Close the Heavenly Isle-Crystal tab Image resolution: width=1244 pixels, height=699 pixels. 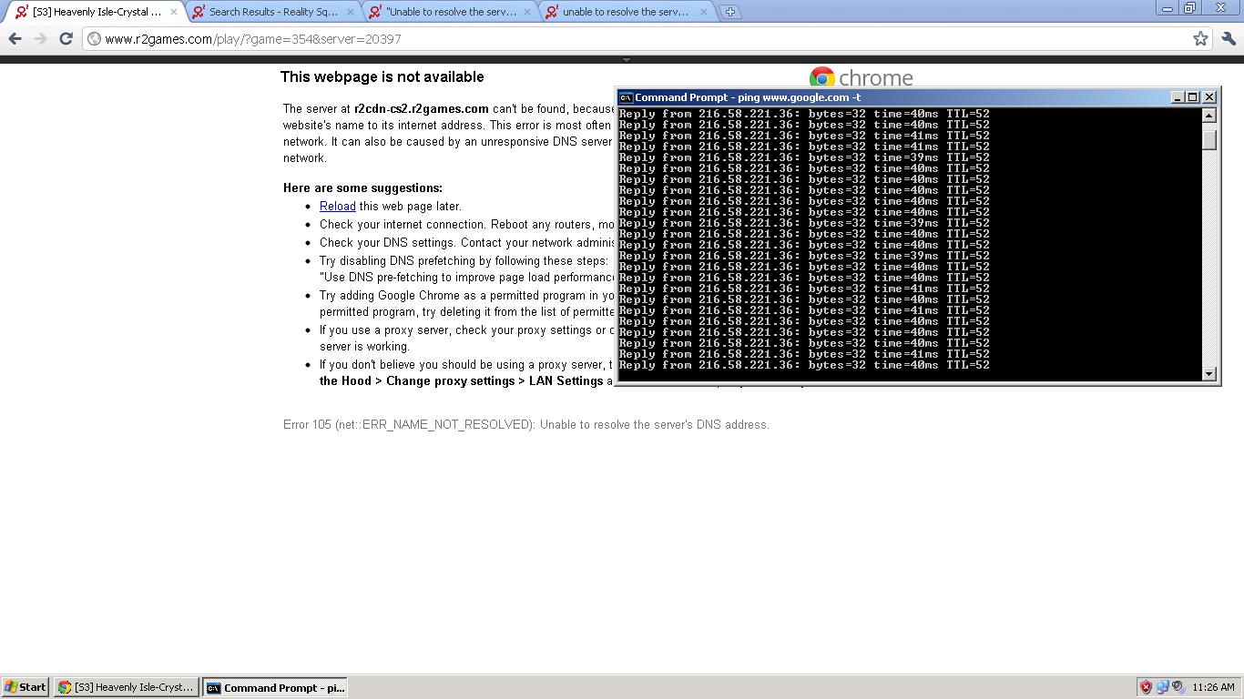(x=174, y=12)
